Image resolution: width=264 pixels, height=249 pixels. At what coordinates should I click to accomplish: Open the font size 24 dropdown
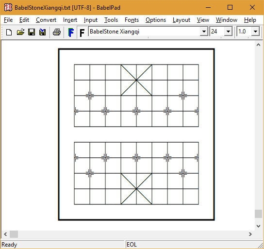(228, 32)
